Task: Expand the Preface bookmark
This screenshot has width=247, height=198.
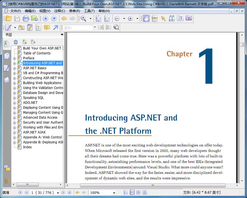Action: [14, 58]
